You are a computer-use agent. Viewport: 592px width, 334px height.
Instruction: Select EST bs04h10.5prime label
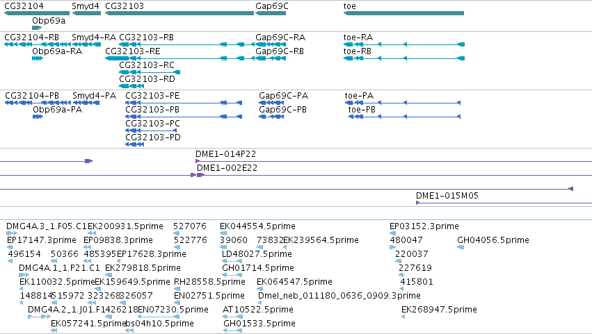160,324
